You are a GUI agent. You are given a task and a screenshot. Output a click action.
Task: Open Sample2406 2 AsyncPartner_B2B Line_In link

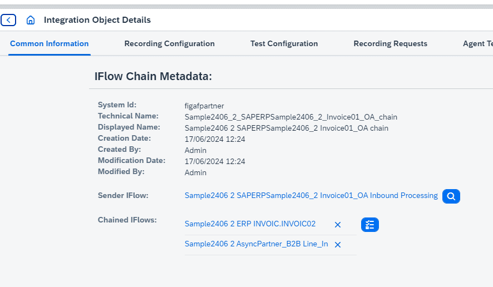[x=257, y=244]
